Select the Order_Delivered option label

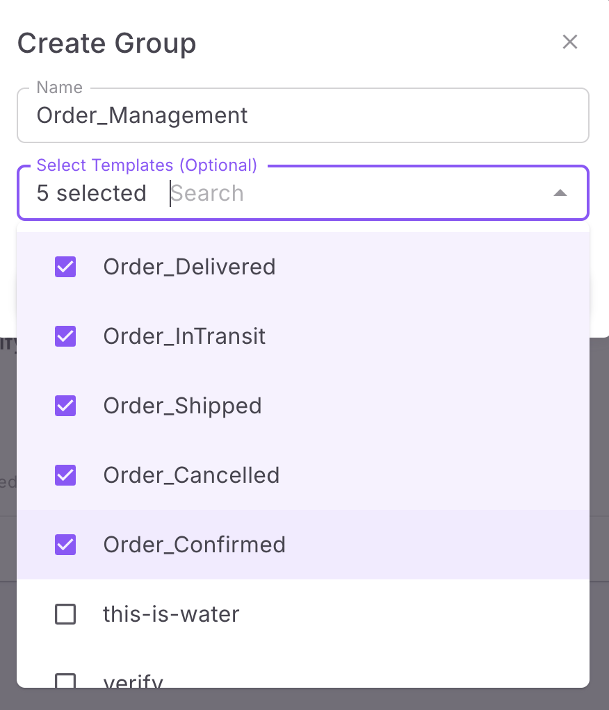point(189,267)
